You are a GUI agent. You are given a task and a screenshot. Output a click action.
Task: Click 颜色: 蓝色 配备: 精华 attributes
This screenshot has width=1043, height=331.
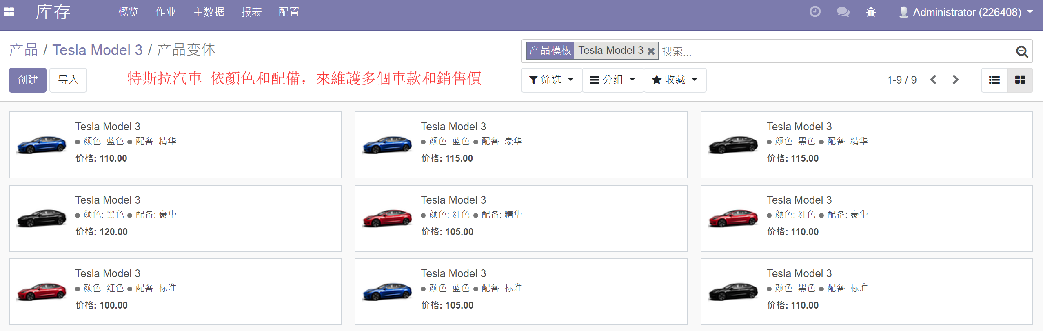pos(126,141)
